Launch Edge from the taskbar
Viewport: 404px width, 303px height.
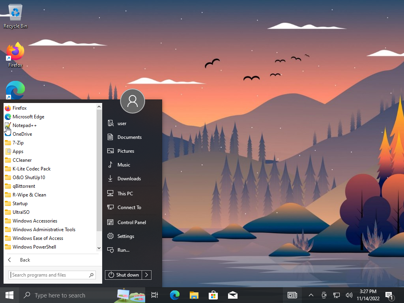click(175, 295)
